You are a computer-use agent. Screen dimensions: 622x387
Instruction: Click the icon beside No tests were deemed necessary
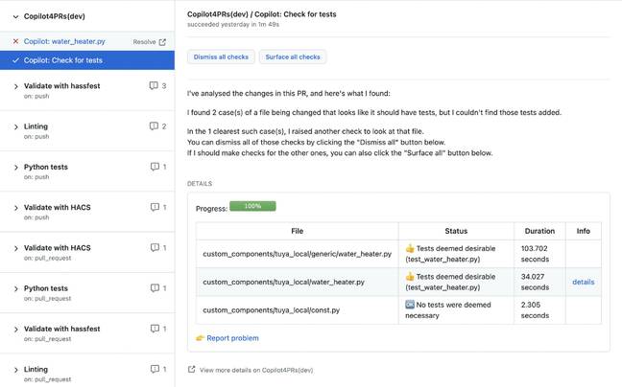click(410, 305)
